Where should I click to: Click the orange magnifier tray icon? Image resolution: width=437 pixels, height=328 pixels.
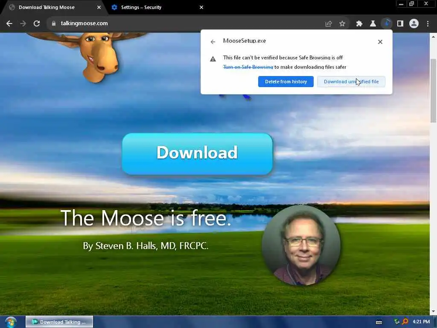[x=405, y=322]
